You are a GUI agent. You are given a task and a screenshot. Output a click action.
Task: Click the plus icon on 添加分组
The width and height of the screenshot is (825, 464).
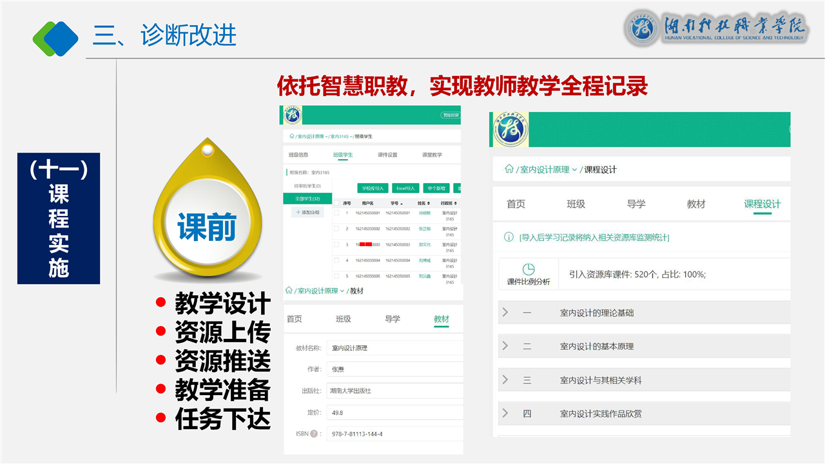(x=298, y=212)
